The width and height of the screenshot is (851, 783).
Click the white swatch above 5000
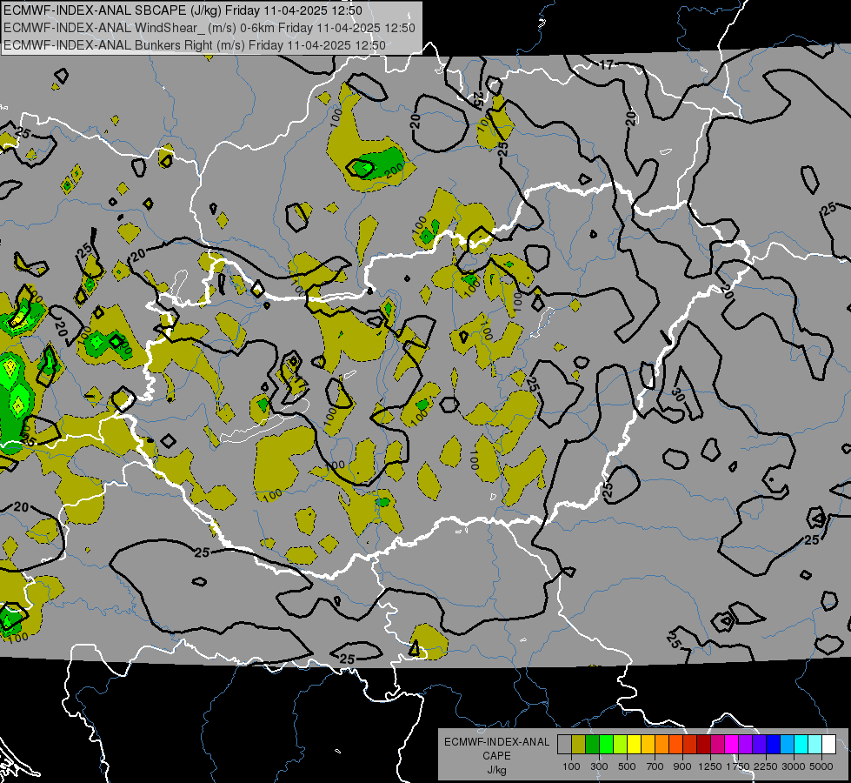coord(828,745)
